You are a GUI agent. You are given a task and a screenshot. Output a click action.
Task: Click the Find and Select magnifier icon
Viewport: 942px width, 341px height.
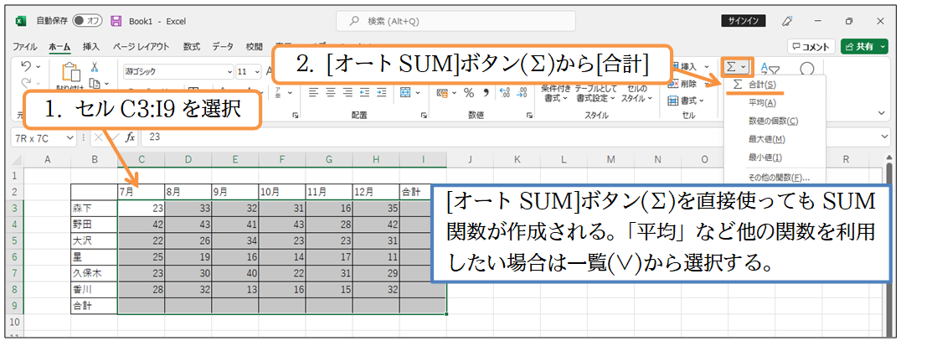[807, 69]
